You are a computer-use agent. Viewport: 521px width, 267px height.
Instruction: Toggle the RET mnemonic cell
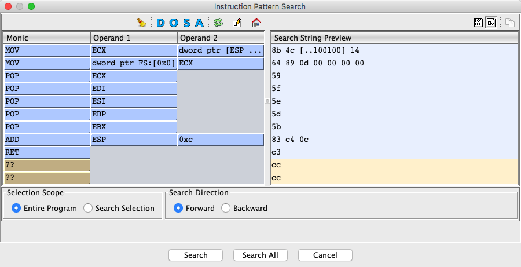[47, 152]
